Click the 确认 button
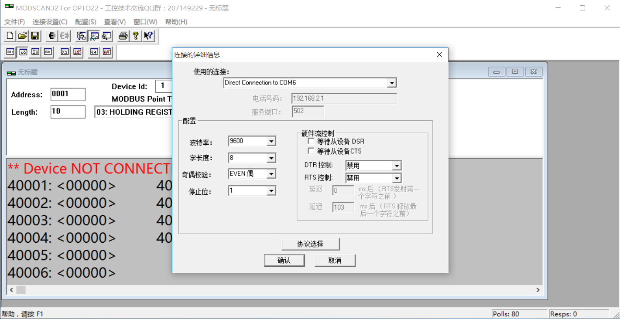Screen dimensions: 620x319 (284, 261)
